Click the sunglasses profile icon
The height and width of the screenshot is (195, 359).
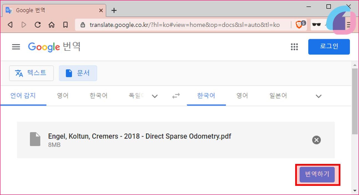point(316,25)
